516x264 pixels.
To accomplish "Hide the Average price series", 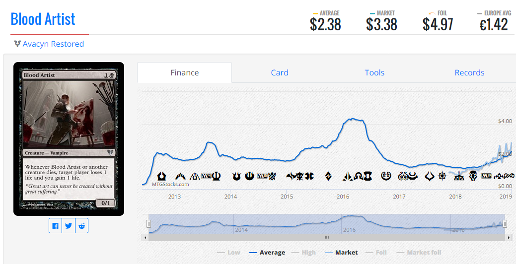I will (267, 252).
